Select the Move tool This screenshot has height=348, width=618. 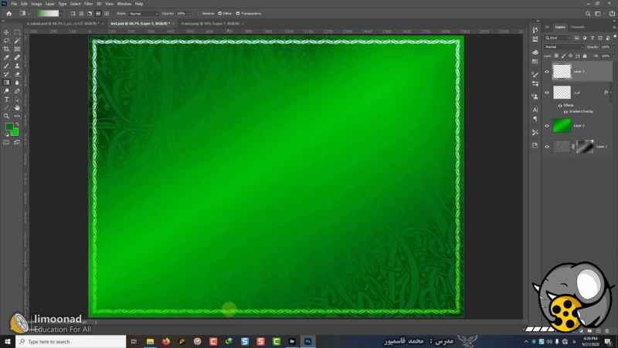6,32
